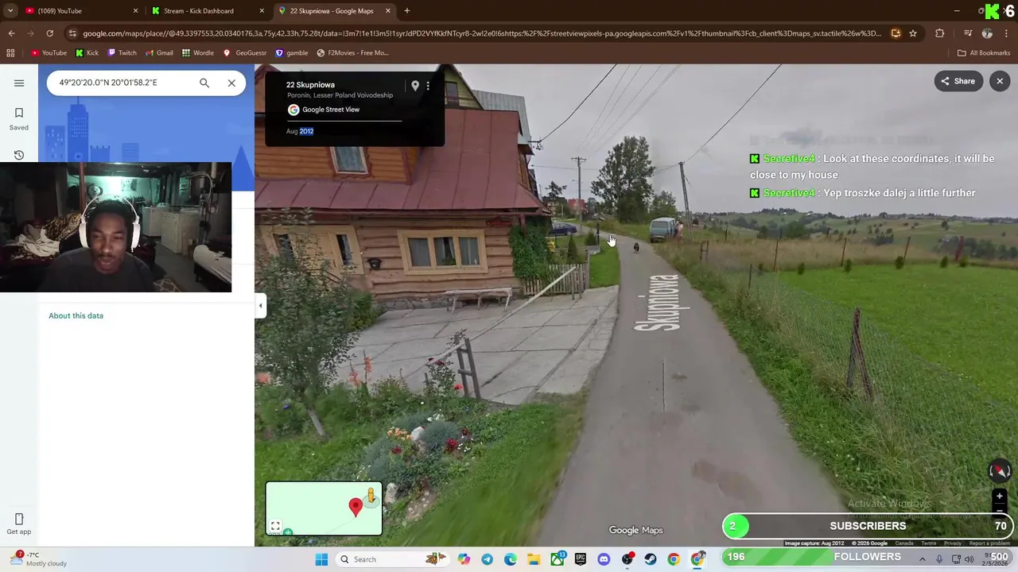The image size is (1018, 572).
Task: Click the Pegman on the minimap
Action: [x=371, y=497]
